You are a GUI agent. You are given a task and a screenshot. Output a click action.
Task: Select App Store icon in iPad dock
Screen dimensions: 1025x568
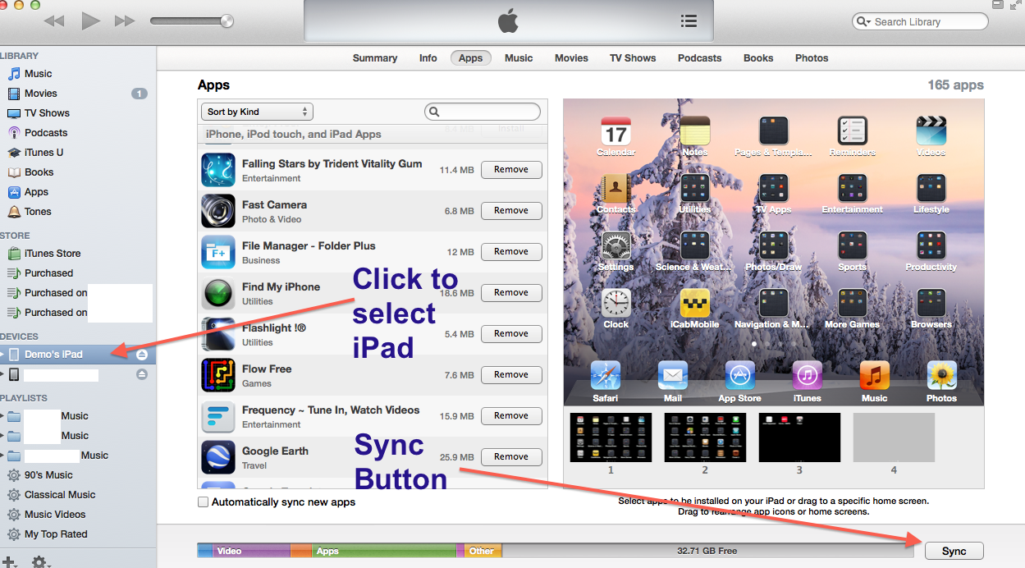click(x=739, y=376)
